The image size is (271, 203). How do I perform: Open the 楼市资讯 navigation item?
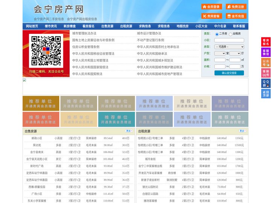click(x=51, y=26)
